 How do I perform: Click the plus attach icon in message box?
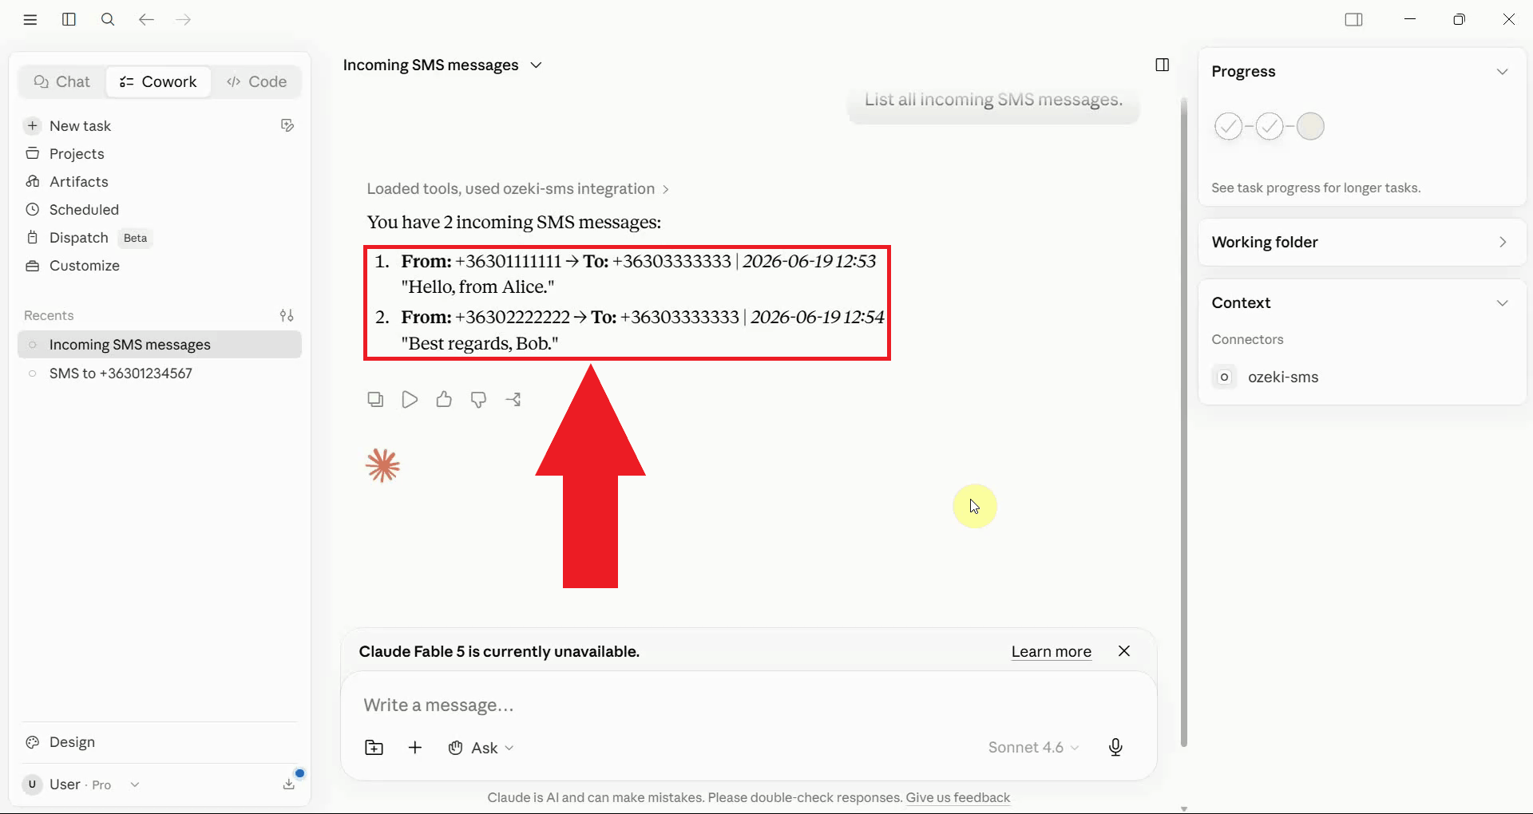tap(415, 748)
